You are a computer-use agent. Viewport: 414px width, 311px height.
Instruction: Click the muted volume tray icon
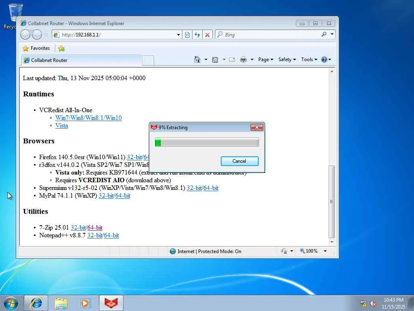coord(373,304)
